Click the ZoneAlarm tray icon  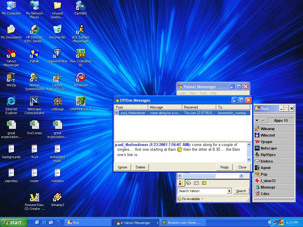click(x=281, y=223)
